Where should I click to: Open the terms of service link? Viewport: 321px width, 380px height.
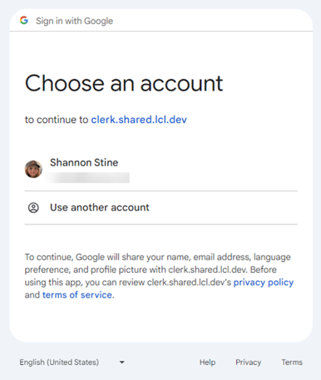(77, 295)
